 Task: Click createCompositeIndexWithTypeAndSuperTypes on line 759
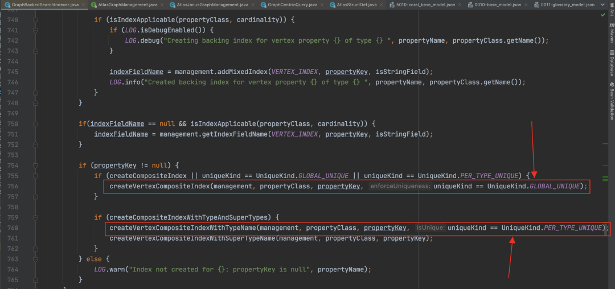190,217
